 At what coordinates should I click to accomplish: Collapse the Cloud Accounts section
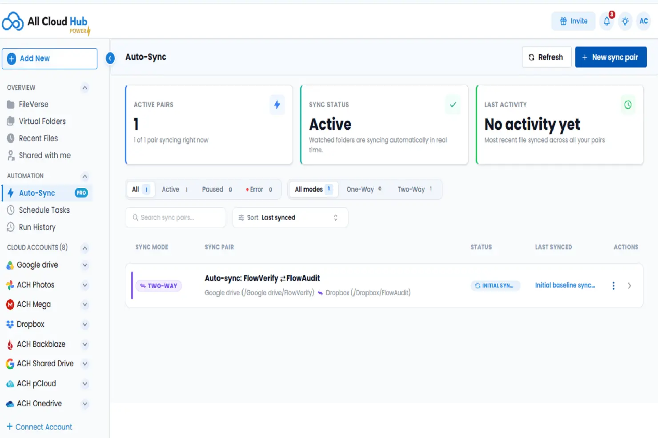[85, 248]
